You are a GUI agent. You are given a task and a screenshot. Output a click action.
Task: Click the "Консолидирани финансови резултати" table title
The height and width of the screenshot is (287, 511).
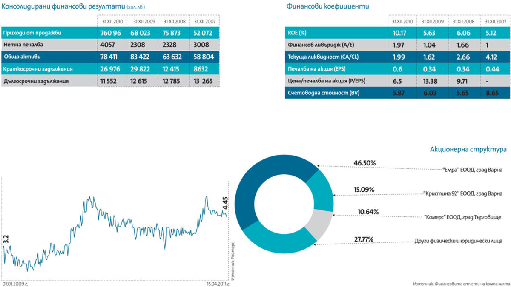64,6
